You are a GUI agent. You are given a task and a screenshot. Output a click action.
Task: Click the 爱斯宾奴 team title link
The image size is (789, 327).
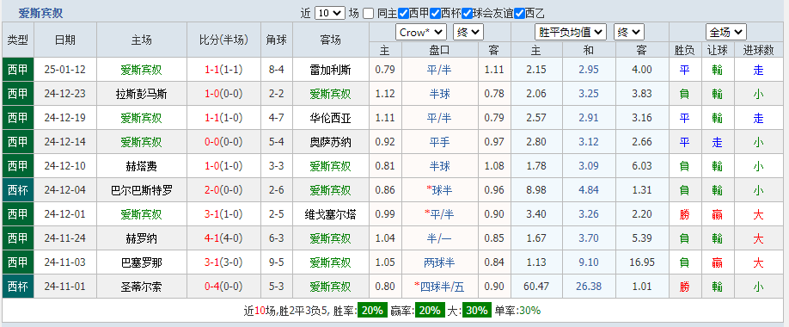click(x=40, y=14)
